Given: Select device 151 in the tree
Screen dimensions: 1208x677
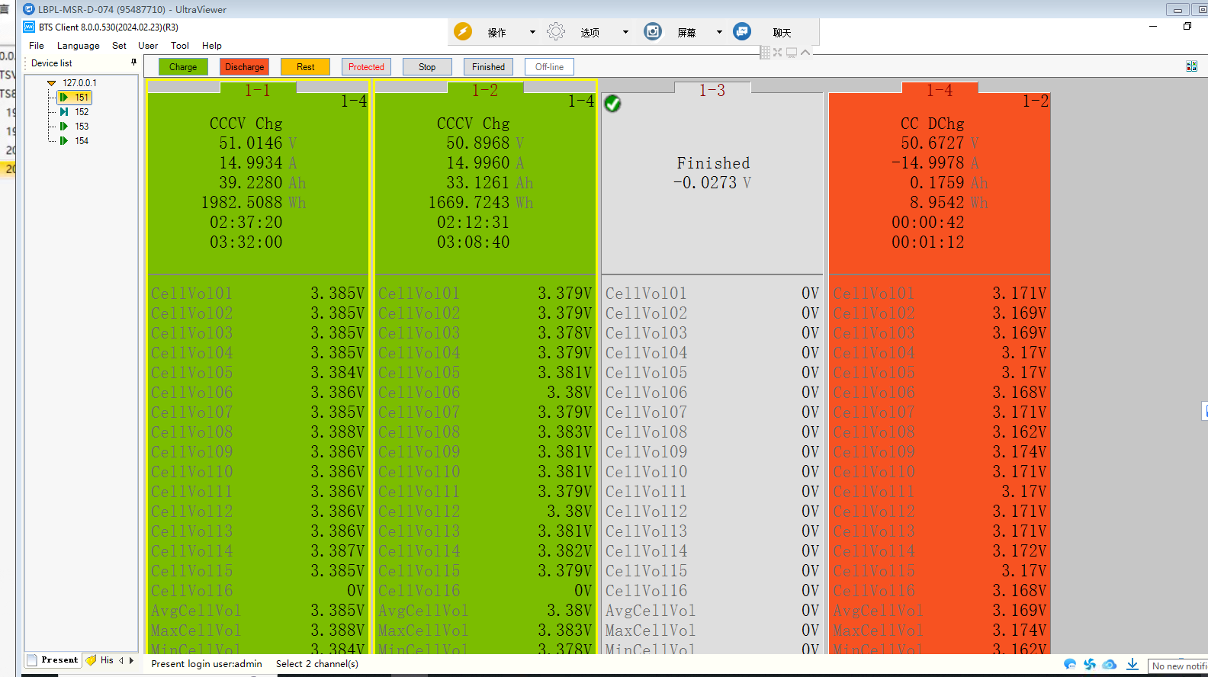Looking at the screenshot, I should pyautogui.click(x=82, y=97).
